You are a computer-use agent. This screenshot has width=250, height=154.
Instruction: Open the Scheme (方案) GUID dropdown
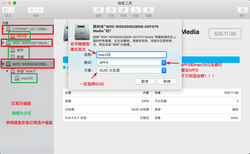(131, 70)
